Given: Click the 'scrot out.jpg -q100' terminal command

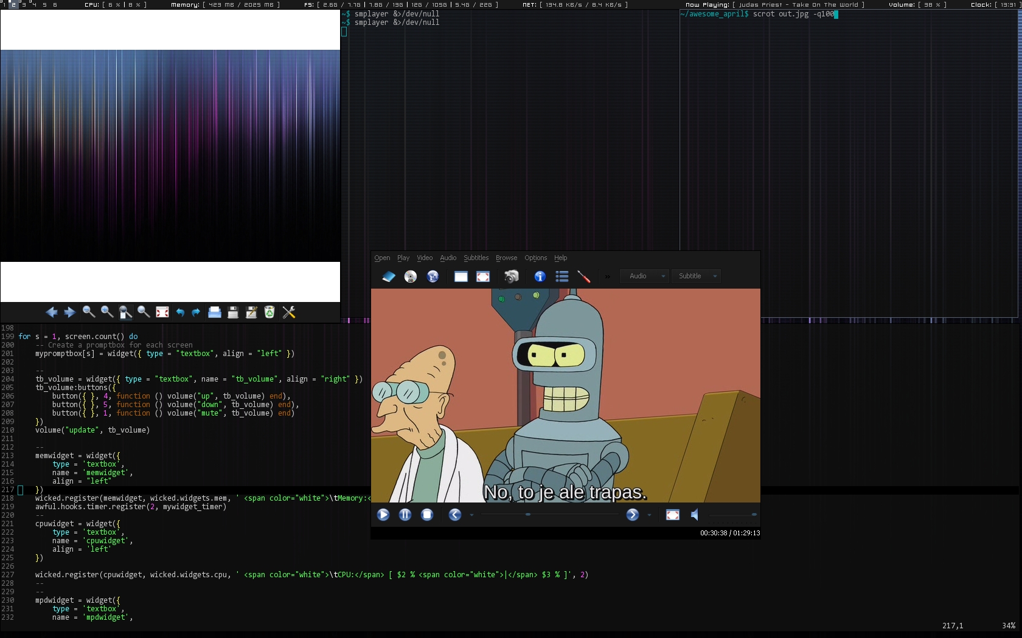Looking at the screenshot, I should point(793,14).
